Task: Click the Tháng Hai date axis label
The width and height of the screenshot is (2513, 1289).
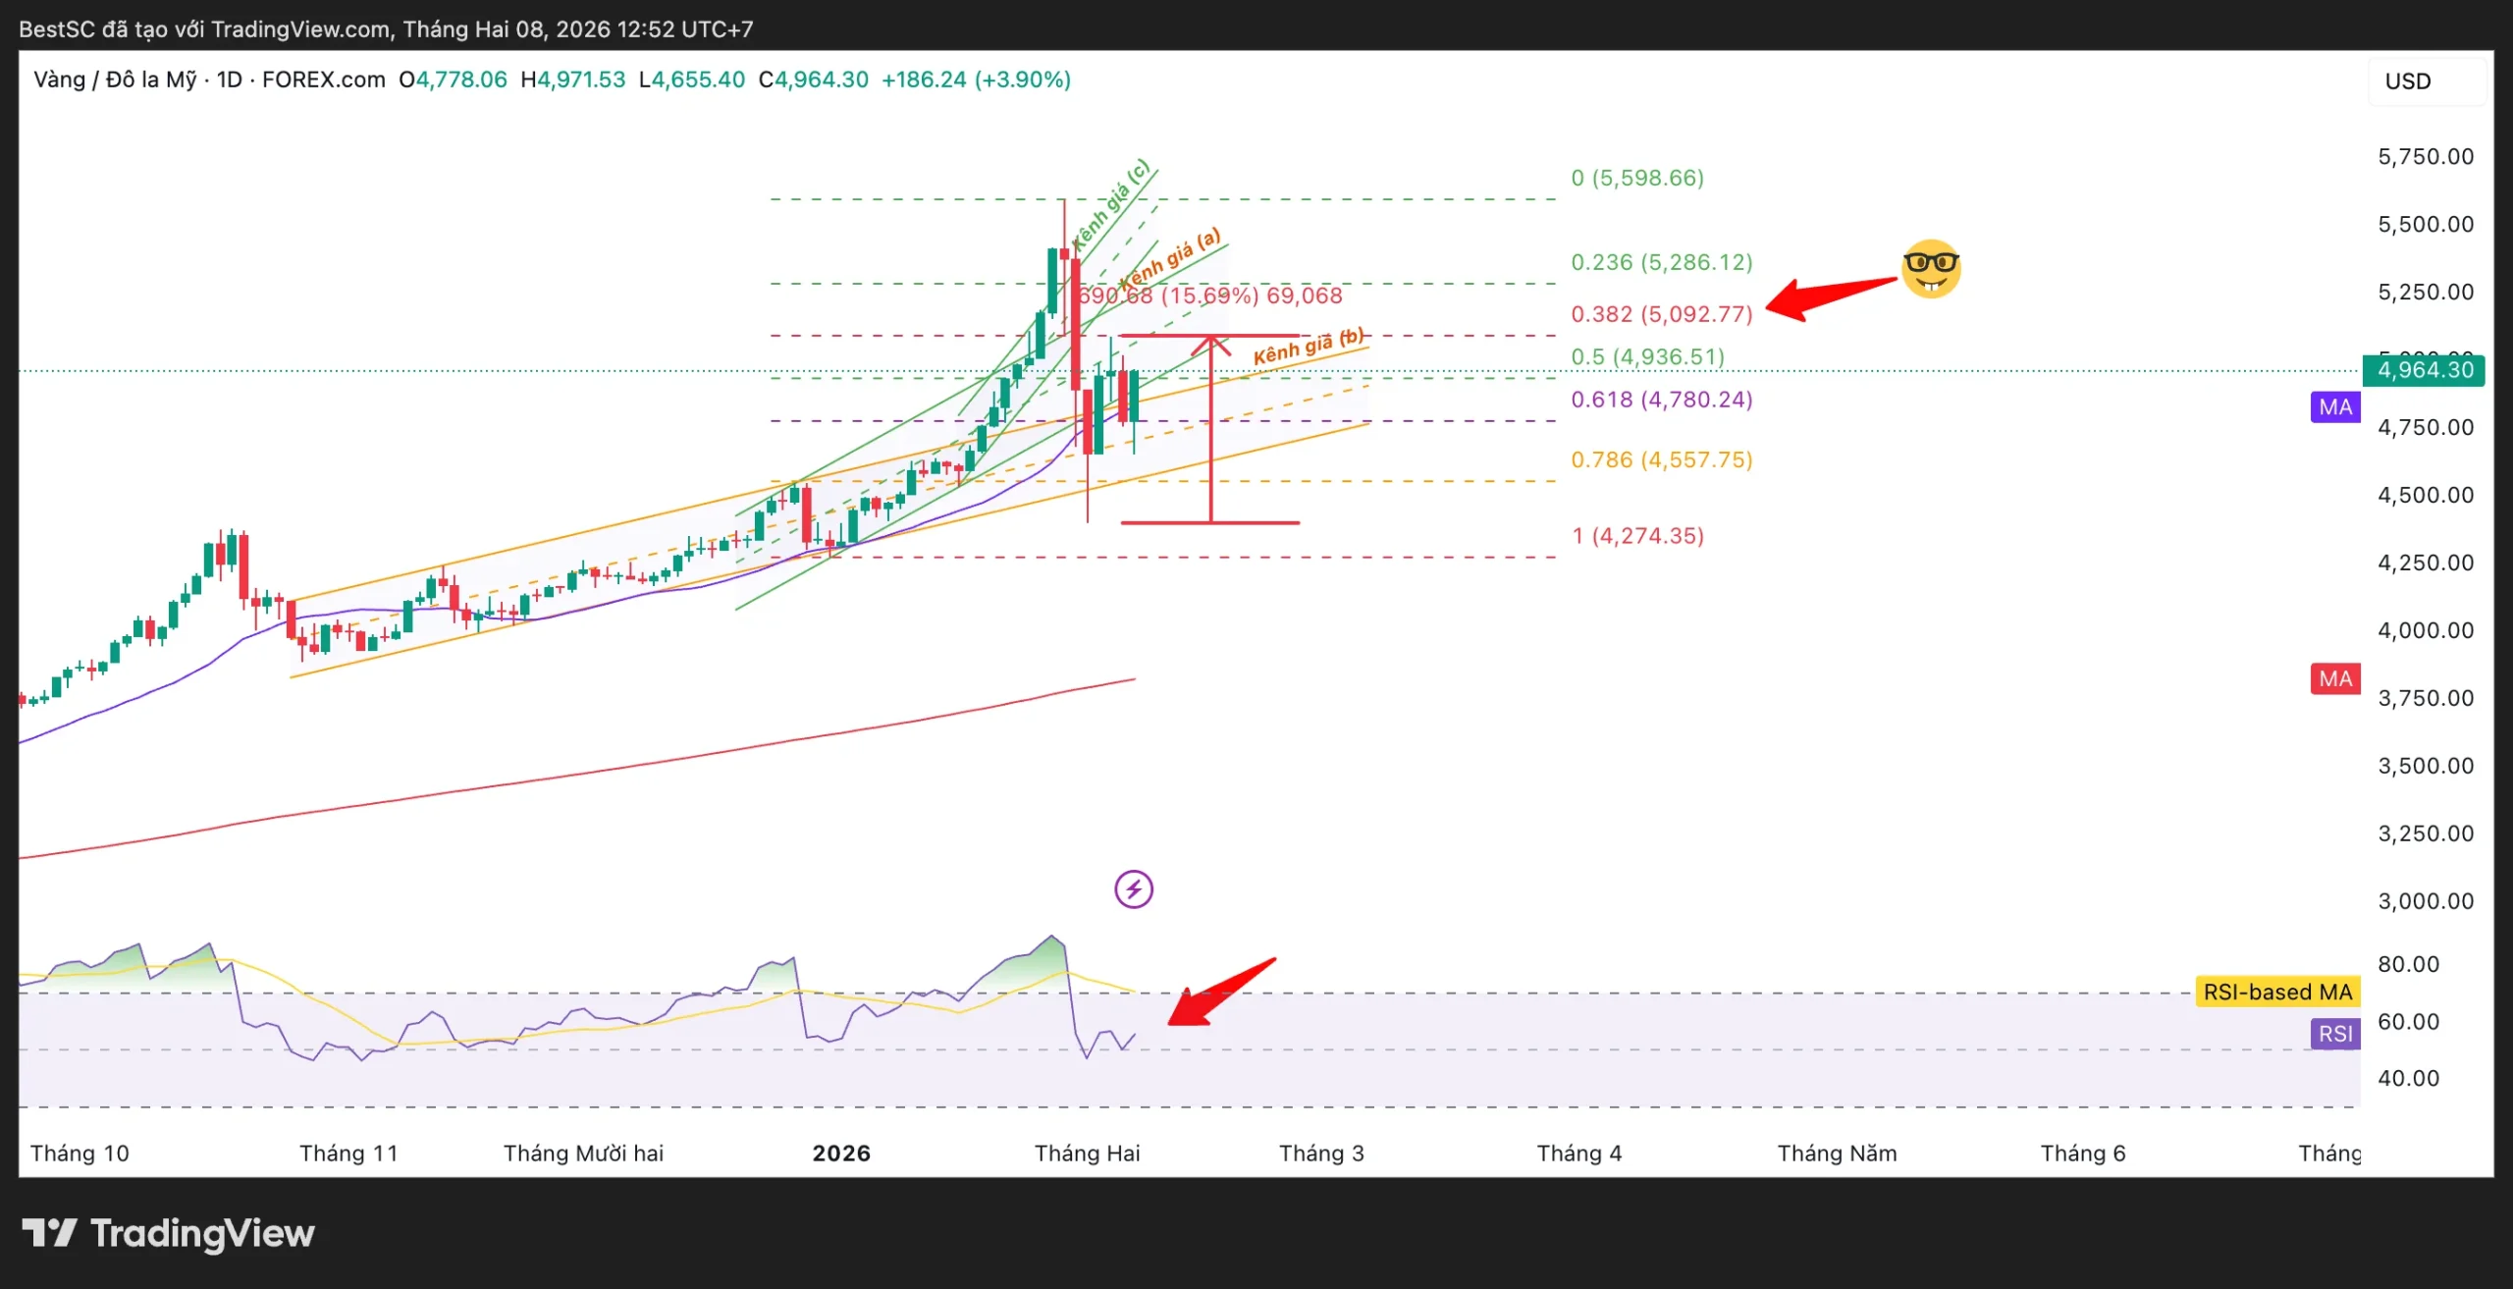Action: [x=1087, y=1153]
